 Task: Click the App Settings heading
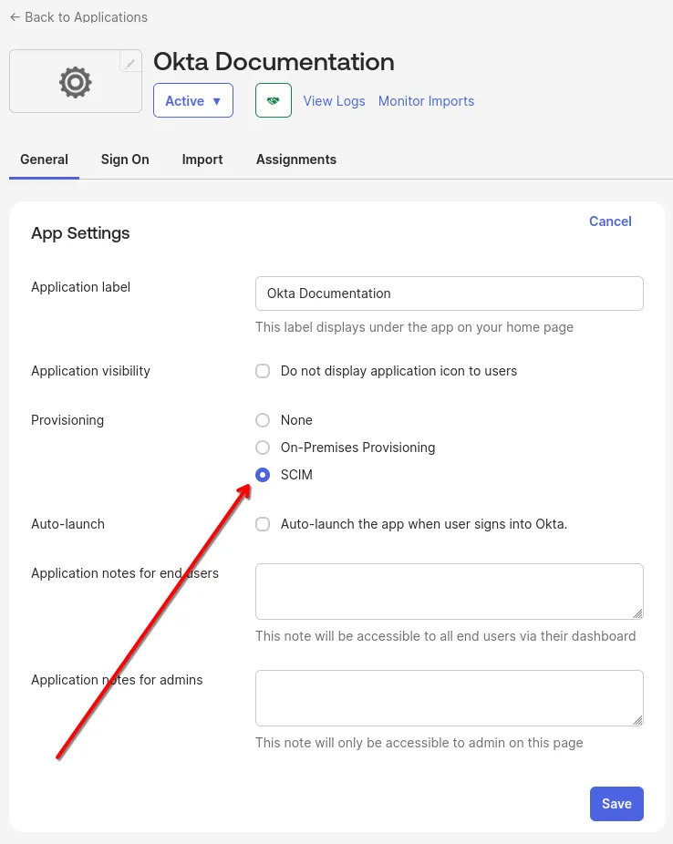pyautogui.click(x=80, y=233)
